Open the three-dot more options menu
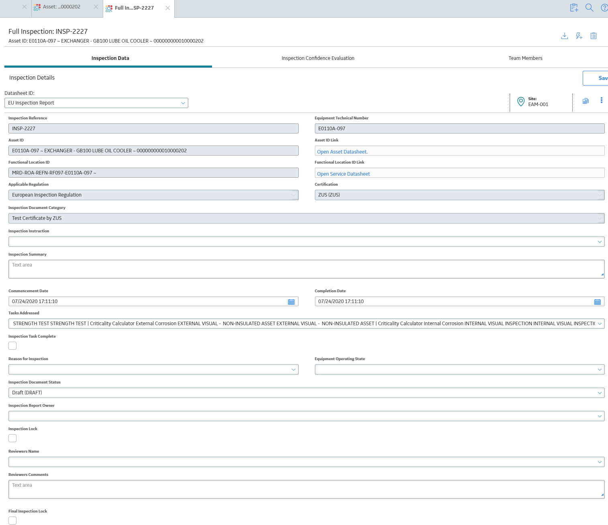This screenshot has height=525, width=608. click(601, 100)
